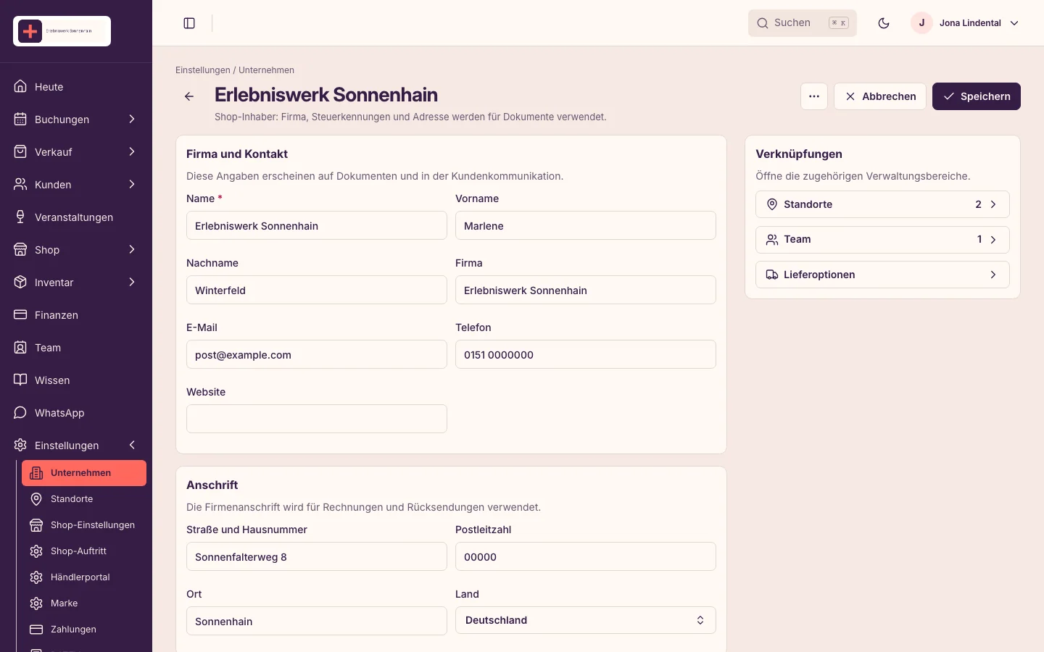Open the Standorte link in Verknüpfungen
The height and width of the screenshot is (652, 1044).
pos(882,204)
